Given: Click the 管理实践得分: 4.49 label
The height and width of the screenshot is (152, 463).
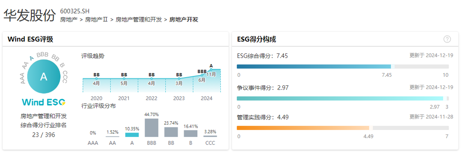Looking at the screenshot, I should tap(262, 117).
